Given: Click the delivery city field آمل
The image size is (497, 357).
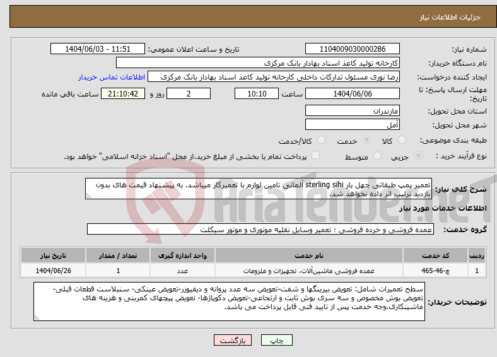Looking at the screenshot, I should (352, 124).
